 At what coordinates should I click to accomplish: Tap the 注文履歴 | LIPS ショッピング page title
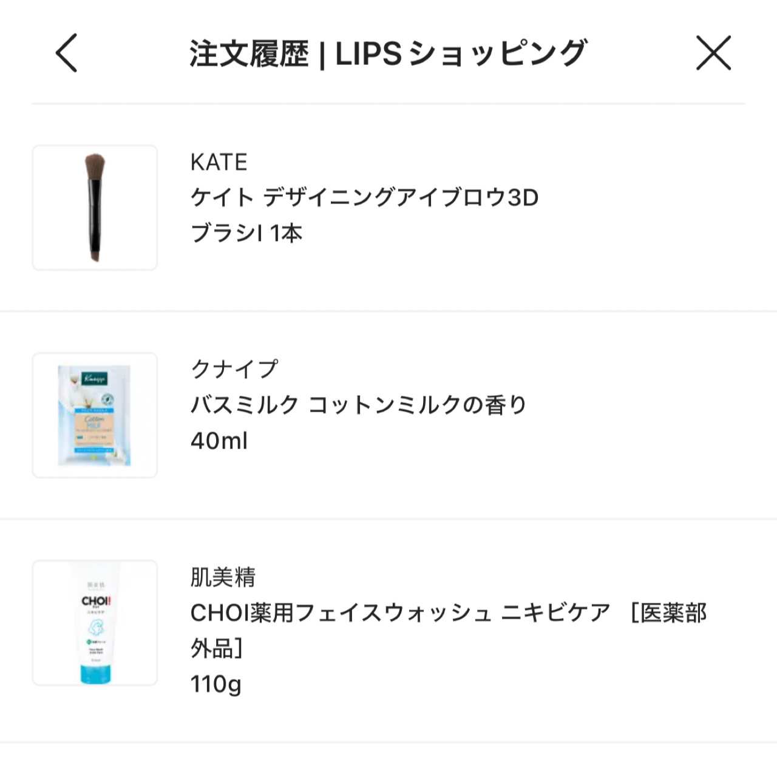pyautogui.click(x=388, y=53)
